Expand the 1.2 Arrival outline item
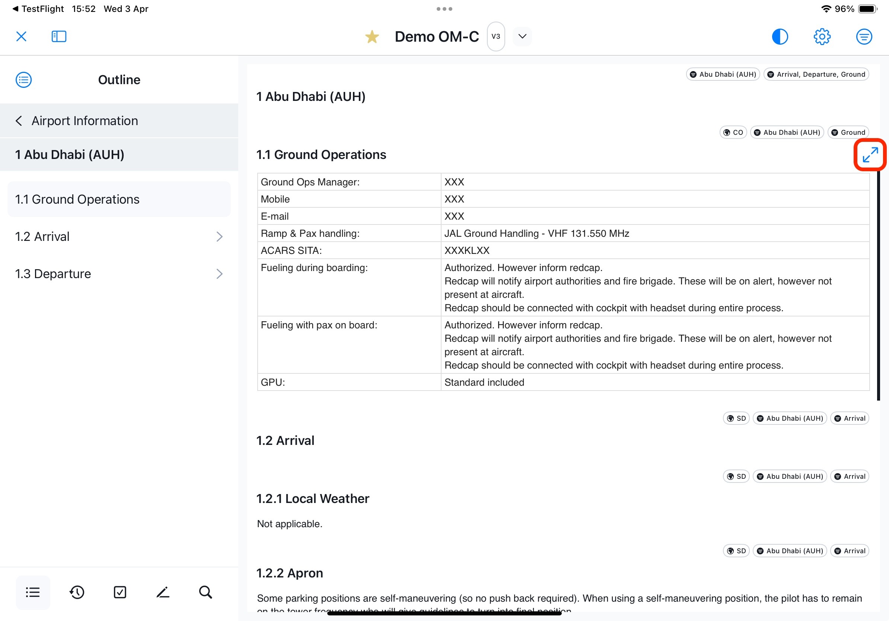The height and width of the screenshot is (621, 889). 219,236
